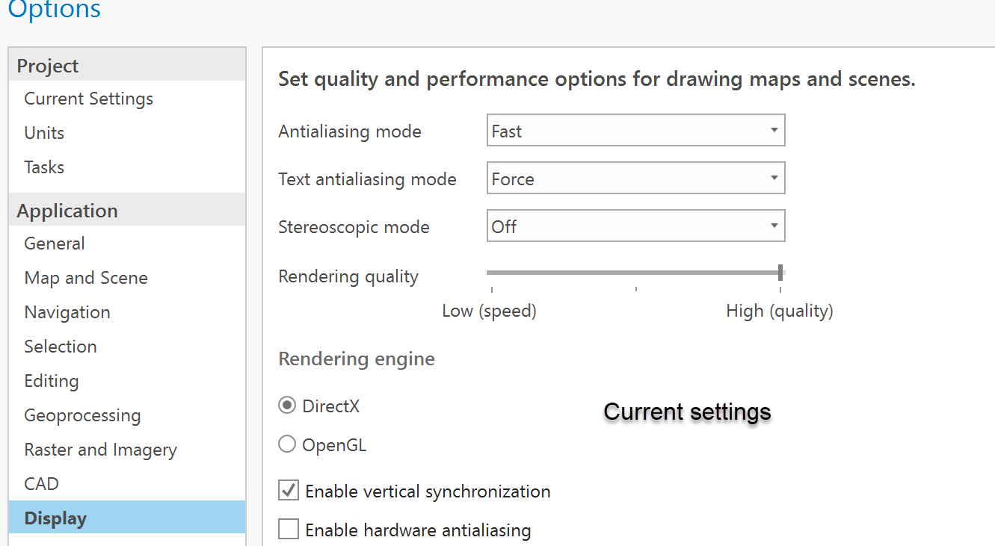The height and width of the screenshot is (546, 995).
Task: Go to Geoprocessing options
Action: [82, 415]
